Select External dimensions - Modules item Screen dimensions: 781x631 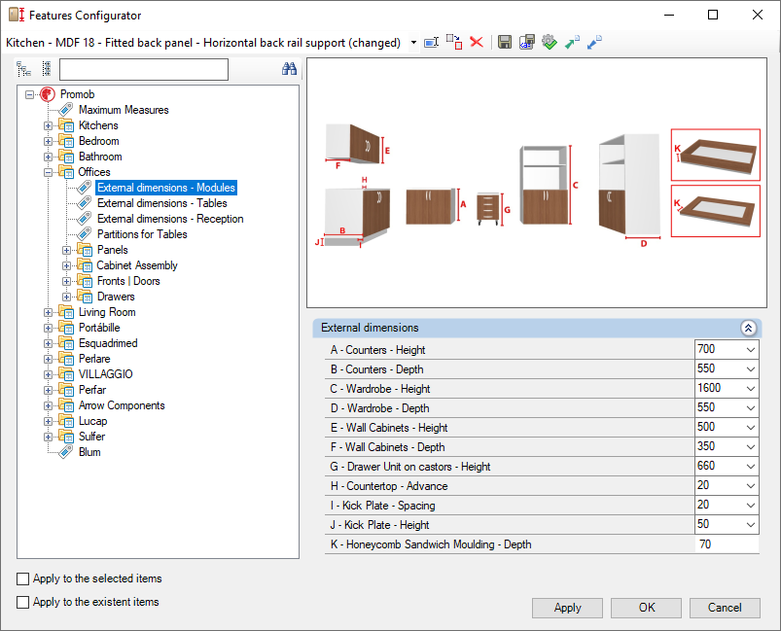pyautogui.click(x=166, y=188)
